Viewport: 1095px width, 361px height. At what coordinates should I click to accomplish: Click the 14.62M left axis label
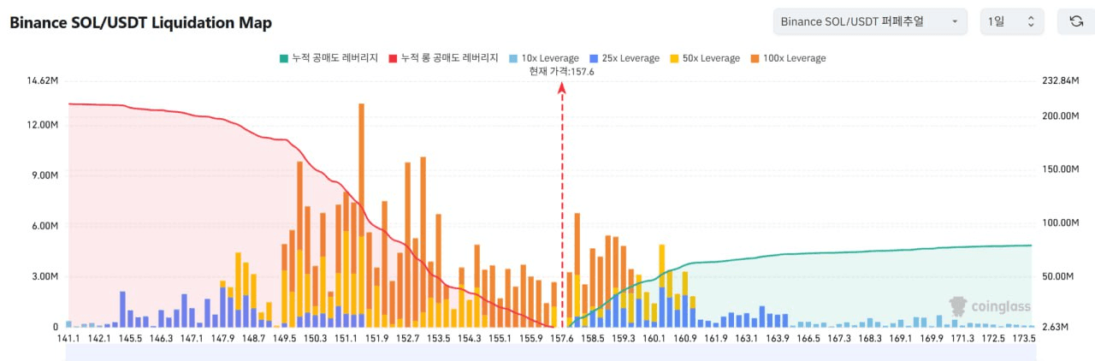pyautogui.click(x=43, y=80)
